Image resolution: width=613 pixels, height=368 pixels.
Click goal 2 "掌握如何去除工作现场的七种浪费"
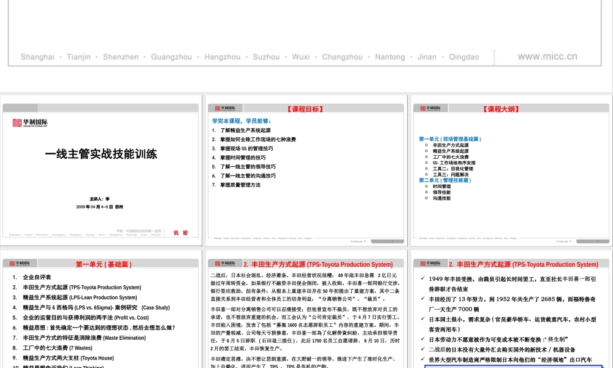point(257,140)
